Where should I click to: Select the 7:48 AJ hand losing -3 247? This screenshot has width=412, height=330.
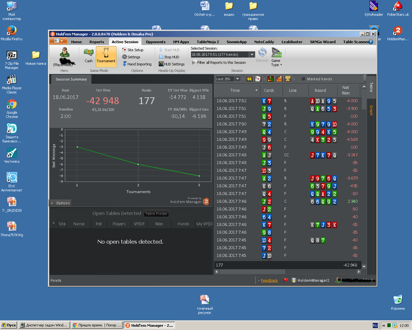coord(287,155)
